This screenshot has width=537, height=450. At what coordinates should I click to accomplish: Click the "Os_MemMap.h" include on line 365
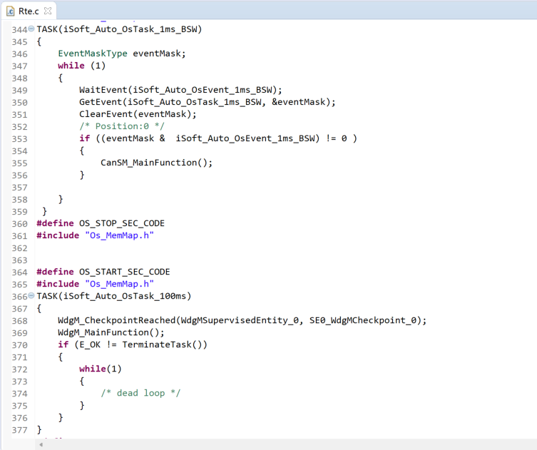(x=119, y=285)
